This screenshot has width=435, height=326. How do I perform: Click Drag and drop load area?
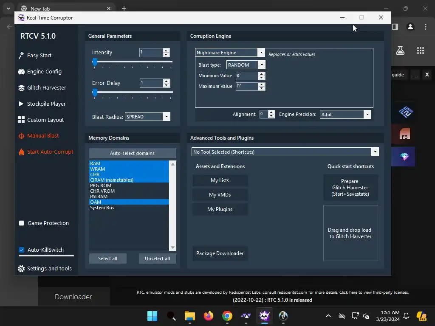350,233
